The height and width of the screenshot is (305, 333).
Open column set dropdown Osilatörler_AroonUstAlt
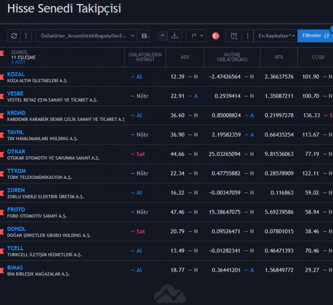click(87, 36)
